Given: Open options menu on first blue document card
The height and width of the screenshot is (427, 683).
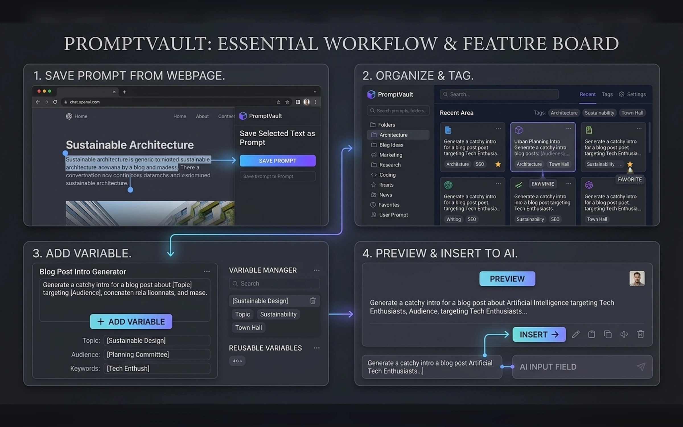Looking at the screenshot, I should (498, 129).
